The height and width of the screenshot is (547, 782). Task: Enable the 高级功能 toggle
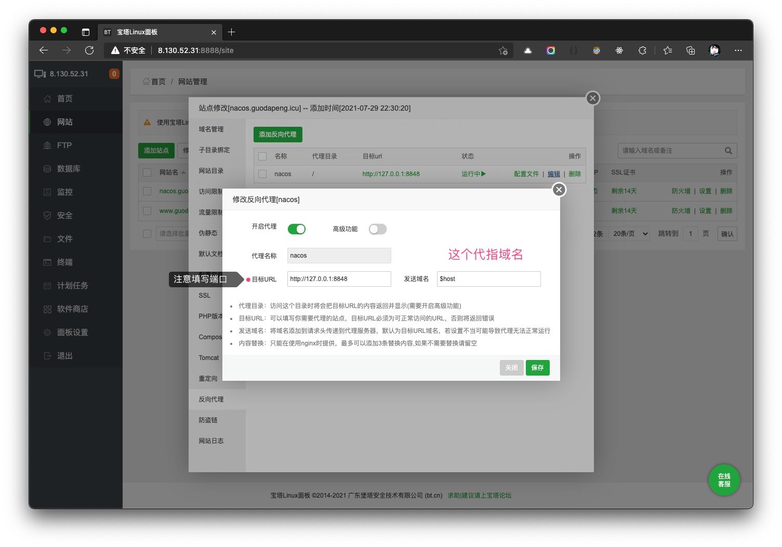coord(377,229)
